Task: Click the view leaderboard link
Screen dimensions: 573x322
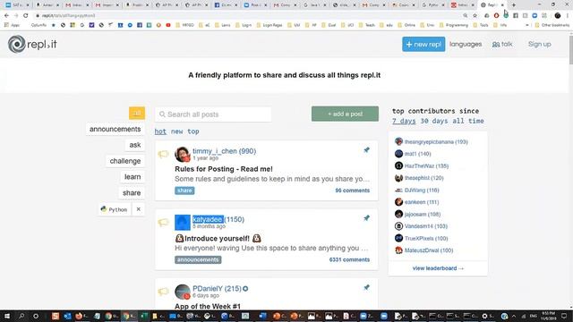Action: [x=438, y=268]
